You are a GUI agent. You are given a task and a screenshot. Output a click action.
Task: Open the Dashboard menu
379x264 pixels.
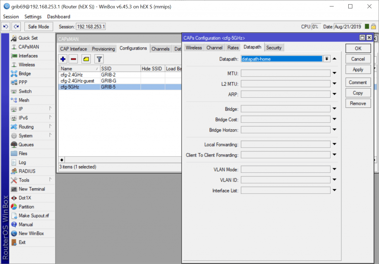(x=59, y=17)
